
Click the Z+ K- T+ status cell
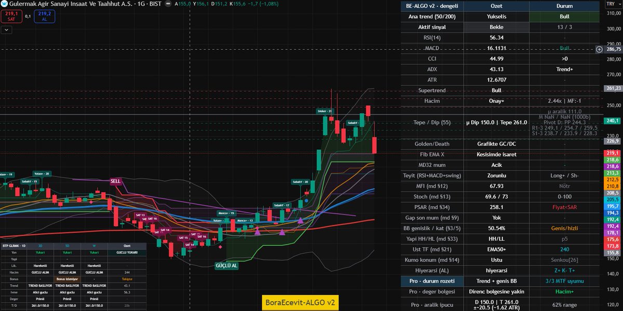point(564,270)
